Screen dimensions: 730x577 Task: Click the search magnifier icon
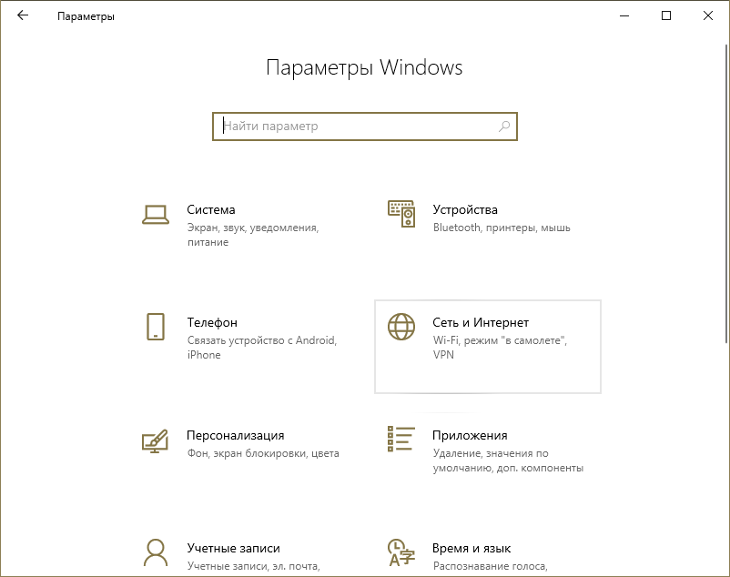pos(504,127)
